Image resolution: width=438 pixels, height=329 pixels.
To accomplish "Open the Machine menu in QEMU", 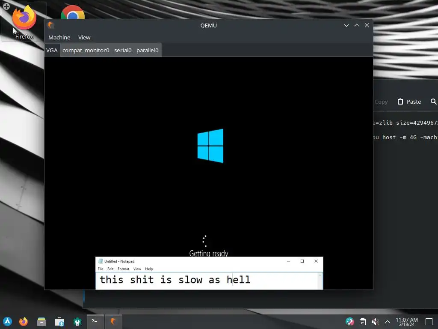I will (59, 38).
